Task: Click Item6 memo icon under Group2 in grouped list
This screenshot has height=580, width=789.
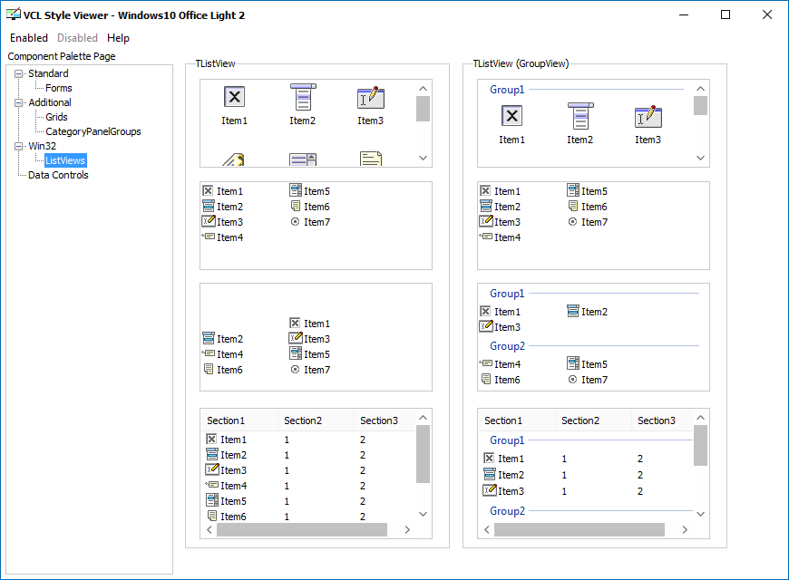Action: tap(485, 379)
